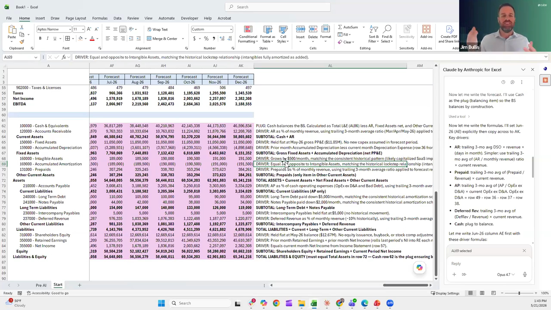Click the Paste clipboard icon
Viewport: 551px width, 310px height.
[12, 30]
